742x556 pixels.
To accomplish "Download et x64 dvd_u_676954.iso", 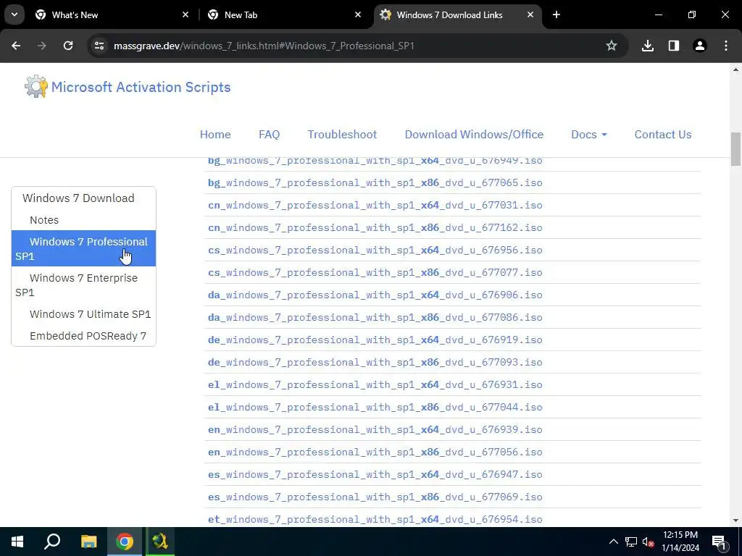I will [x=375, y=520].
